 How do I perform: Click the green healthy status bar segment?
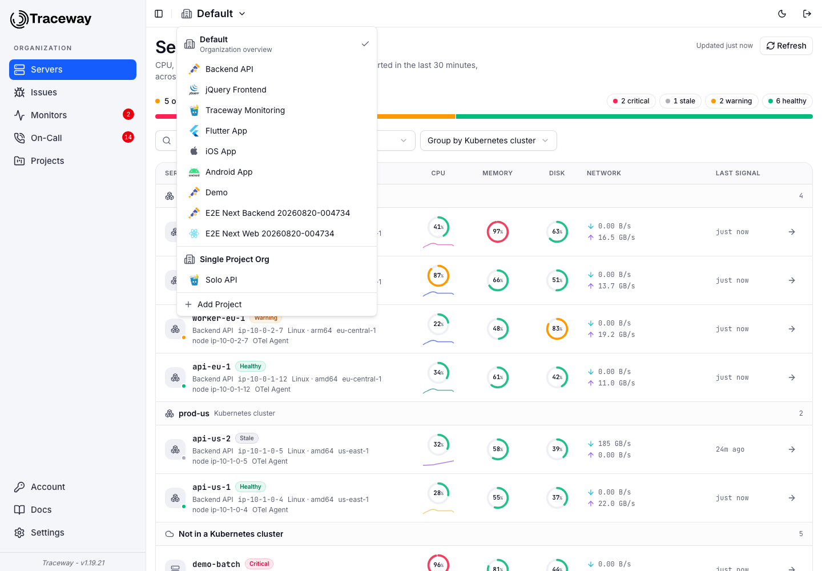[634, 116]
